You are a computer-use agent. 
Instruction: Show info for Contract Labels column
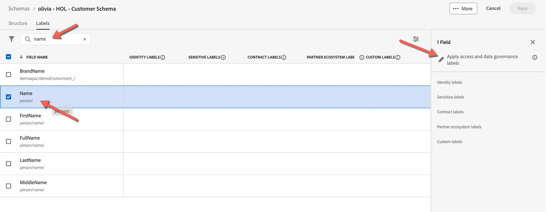coord(284,57)
